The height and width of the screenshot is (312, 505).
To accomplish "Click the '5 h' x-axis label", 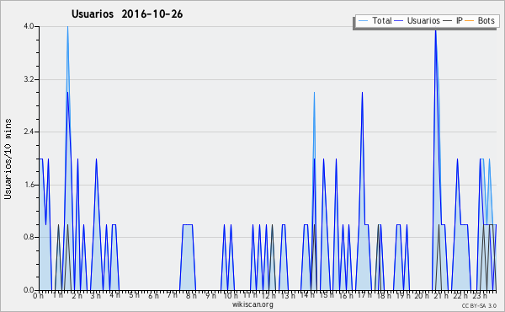I will (x=134, y=295).
